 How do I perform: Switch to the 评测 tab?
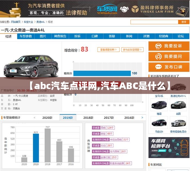[146, 36]
